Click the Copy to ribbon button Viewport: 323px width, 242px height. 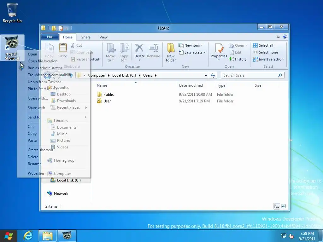click(124, 53)
